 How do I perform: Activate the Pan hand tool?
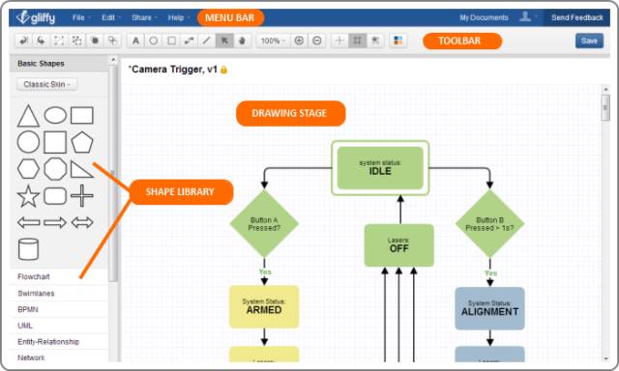(242, 41)
